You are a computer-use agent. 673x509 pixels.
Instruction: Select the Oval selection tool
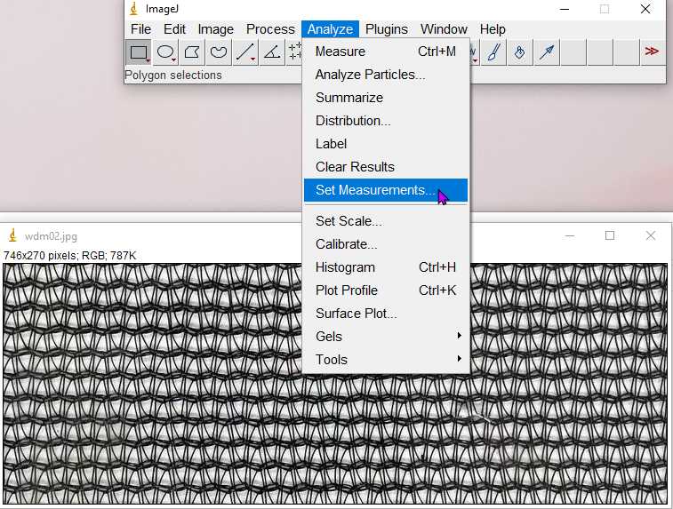click(165, 52)
